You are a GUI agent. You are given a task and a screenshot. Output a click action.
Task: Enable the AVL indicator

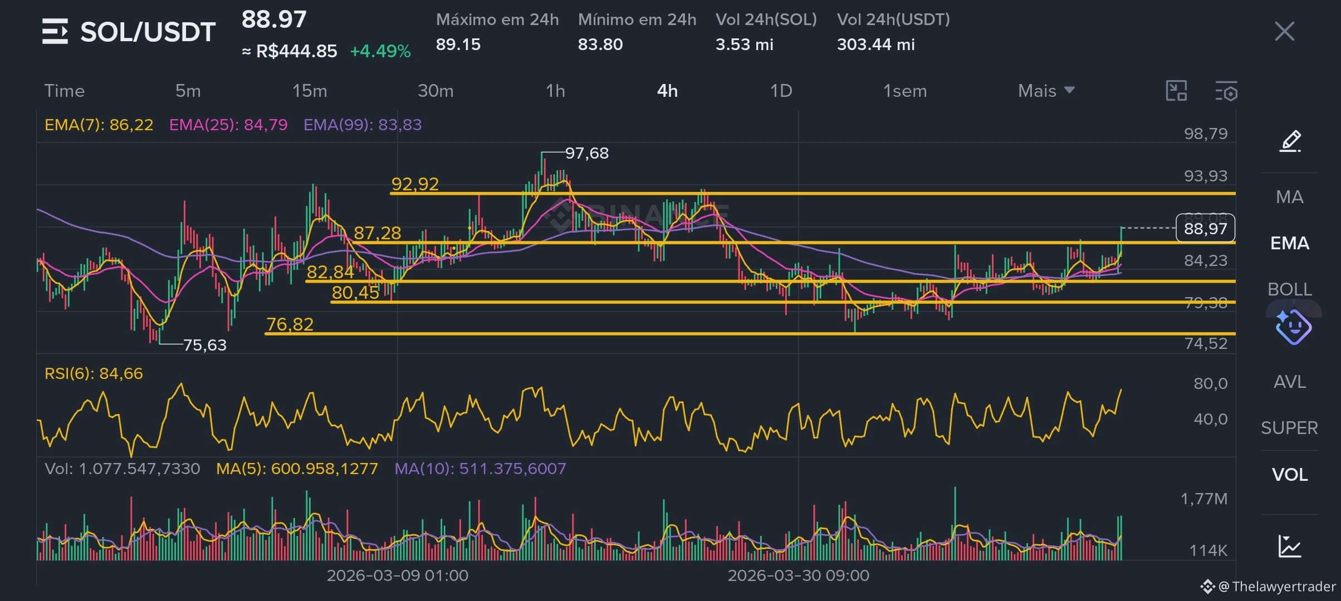(1290, 382)
